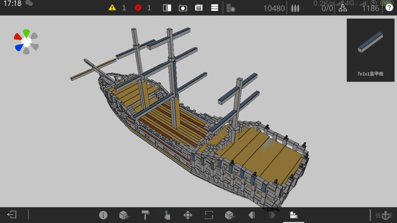Open the hamburger list menu
Screen dimensions: 397x223
click(x=214, y=8)
